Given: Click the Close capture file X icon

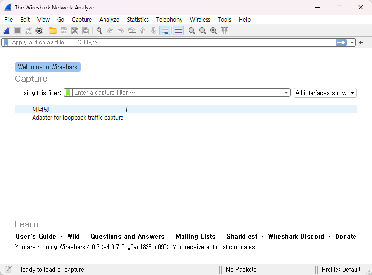Looking at the screenshot, I should tap(75, 31).
